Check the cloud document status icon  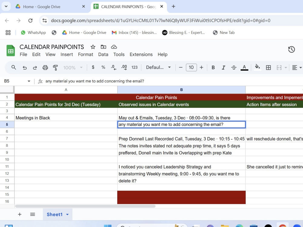[x=114, y=47]
